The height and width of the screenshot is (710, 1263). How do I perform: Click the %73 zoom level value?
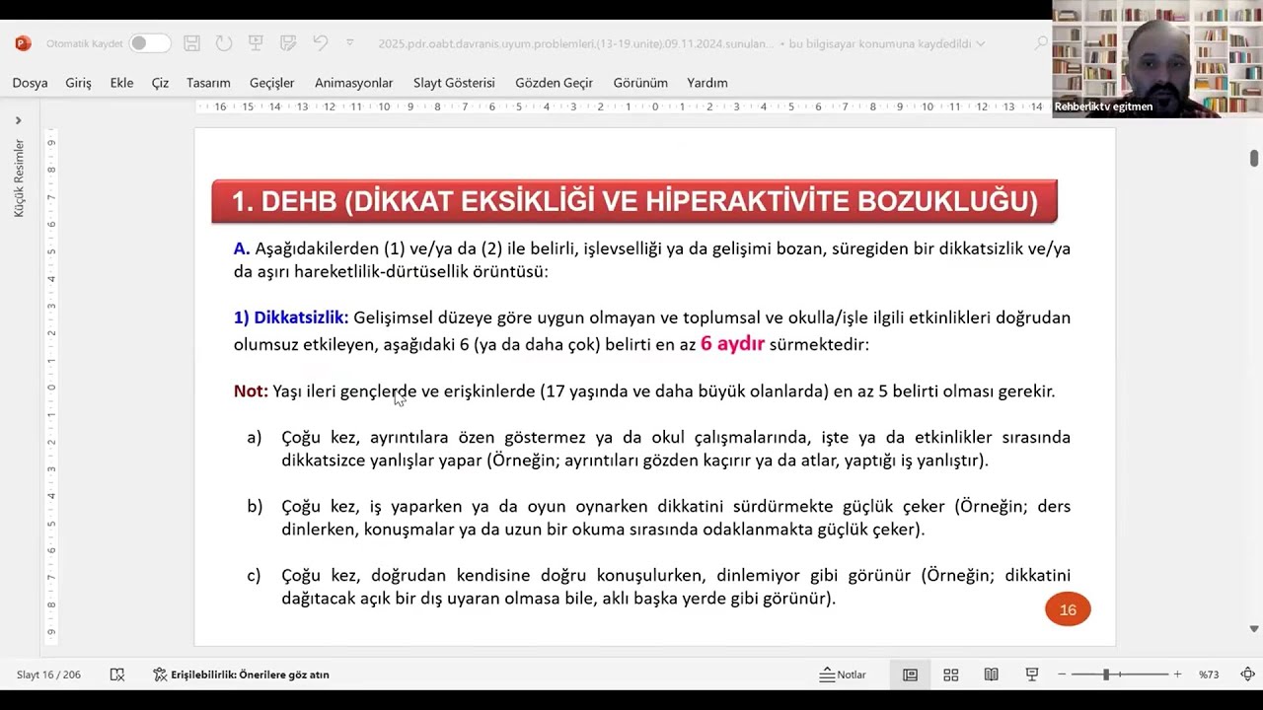coord(1209,674)
